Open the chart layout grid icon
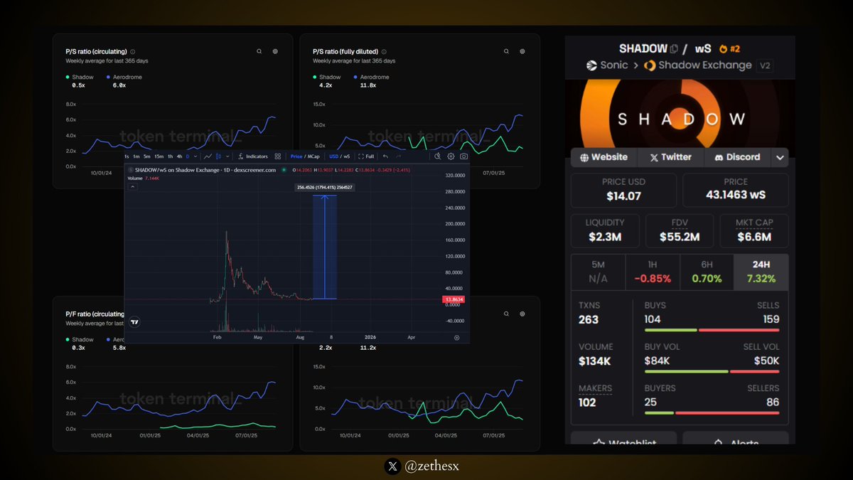Image resolution: width=853 pixels, height=480 pixels. [278, 156]
